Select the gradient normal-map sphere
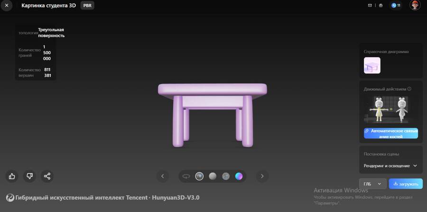This screenshot has width=427, height=212. point(239,176)
